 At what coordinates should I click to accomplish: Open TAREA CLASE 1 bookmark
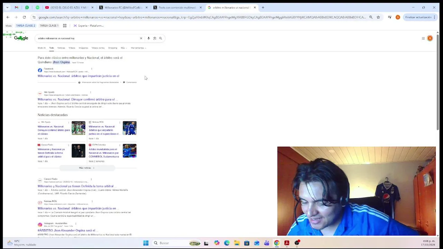pyautogui.click(x=49, y=26)
